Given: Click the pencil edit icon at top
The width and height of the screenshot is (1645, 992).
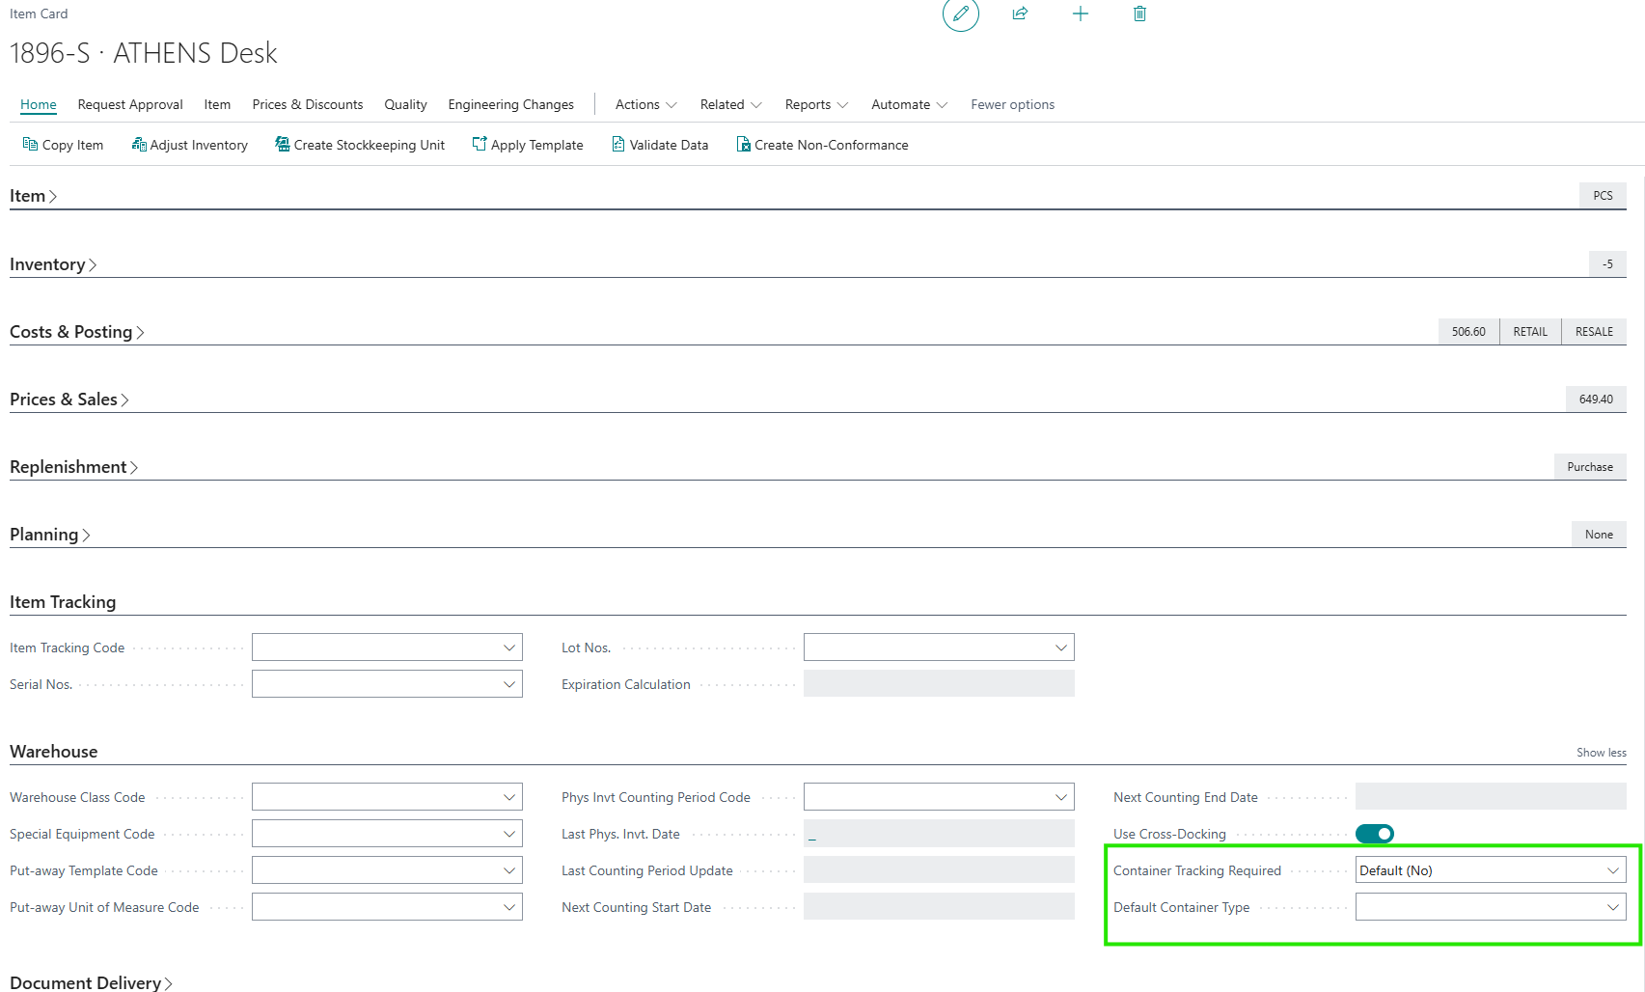Looking at the screenshot, I should coord(960,14).
